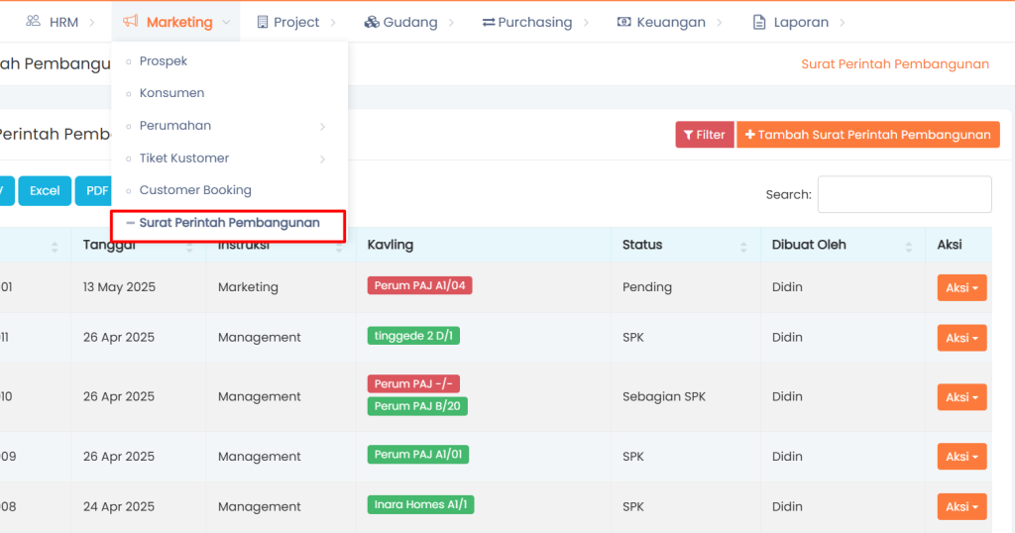Click the Purchasing exchange arrows icon
This screenshot has height=533, width=1015.
click(489, 22)
